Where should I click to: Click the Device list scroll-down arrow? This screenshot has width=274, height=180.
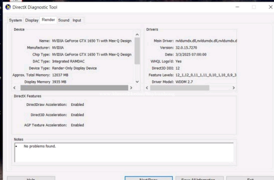tap(137, 81)
